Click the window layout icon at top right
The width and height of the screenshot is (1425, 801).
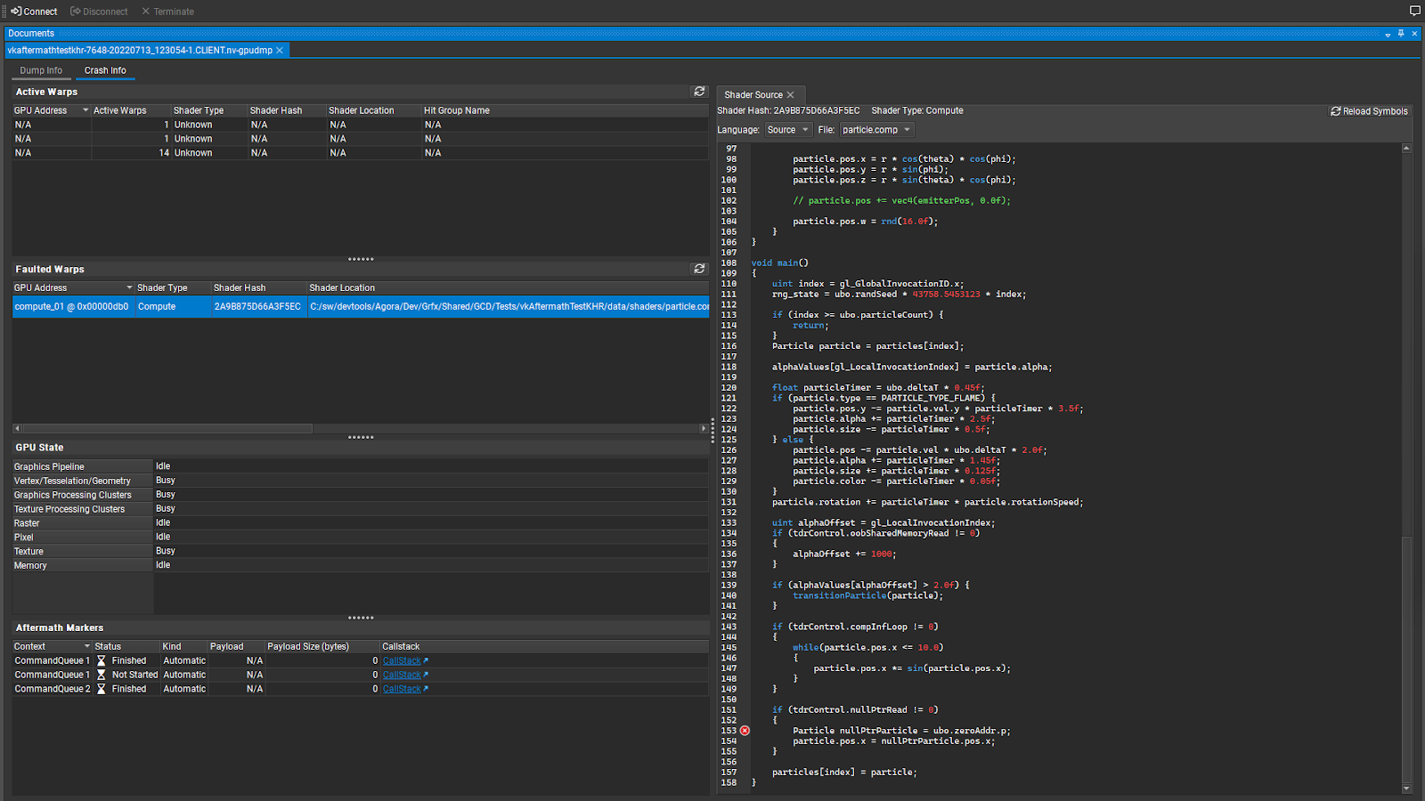[x=1413, y=11]
